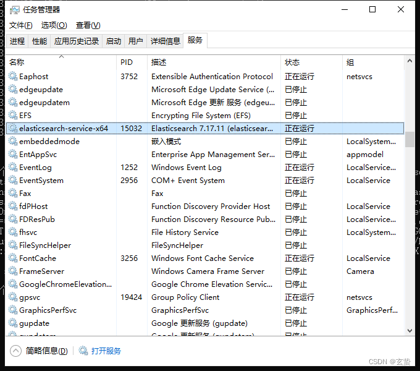This screenshot has width=420, height=371.
Task: Click the Task Manager title bar icon
Action: point(14,10)
